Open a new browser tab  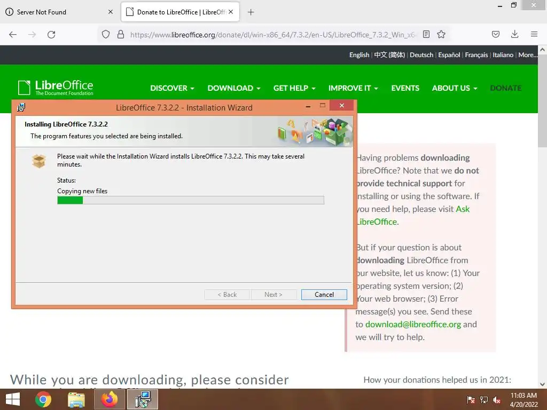click(x=251, y=12)
